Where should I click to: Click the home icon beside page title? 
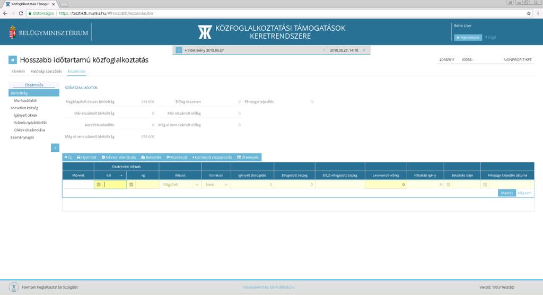[x=13, y=60]
